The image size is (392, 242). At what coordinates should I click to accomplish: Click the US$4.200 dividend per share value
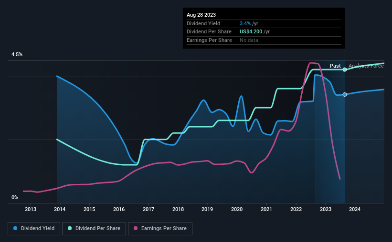pyautogui.click(x=251, y=32)
